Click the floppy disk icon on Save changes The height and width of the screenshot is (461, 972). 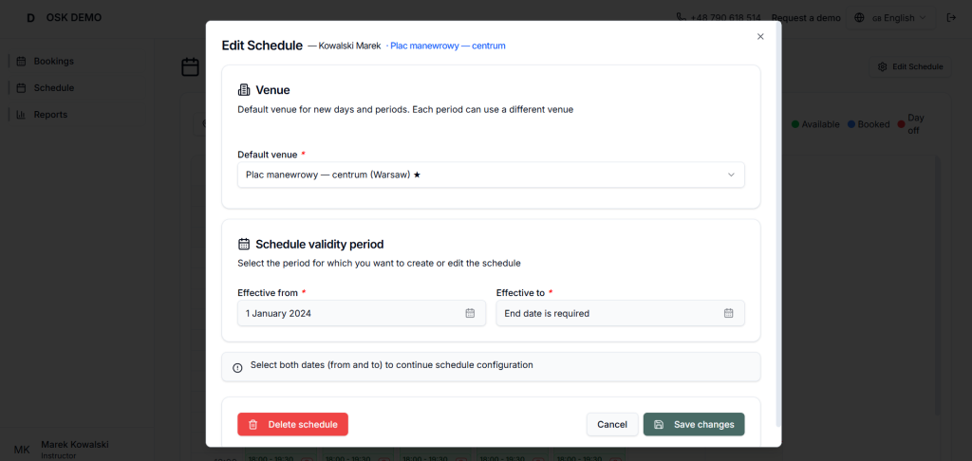pos(659,424)
